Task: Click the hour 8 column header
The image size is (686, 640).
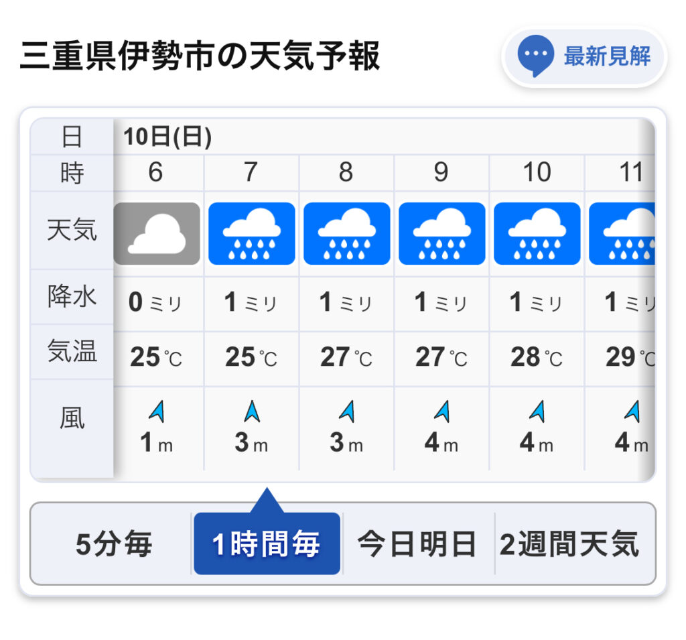Action: (346, 172)
